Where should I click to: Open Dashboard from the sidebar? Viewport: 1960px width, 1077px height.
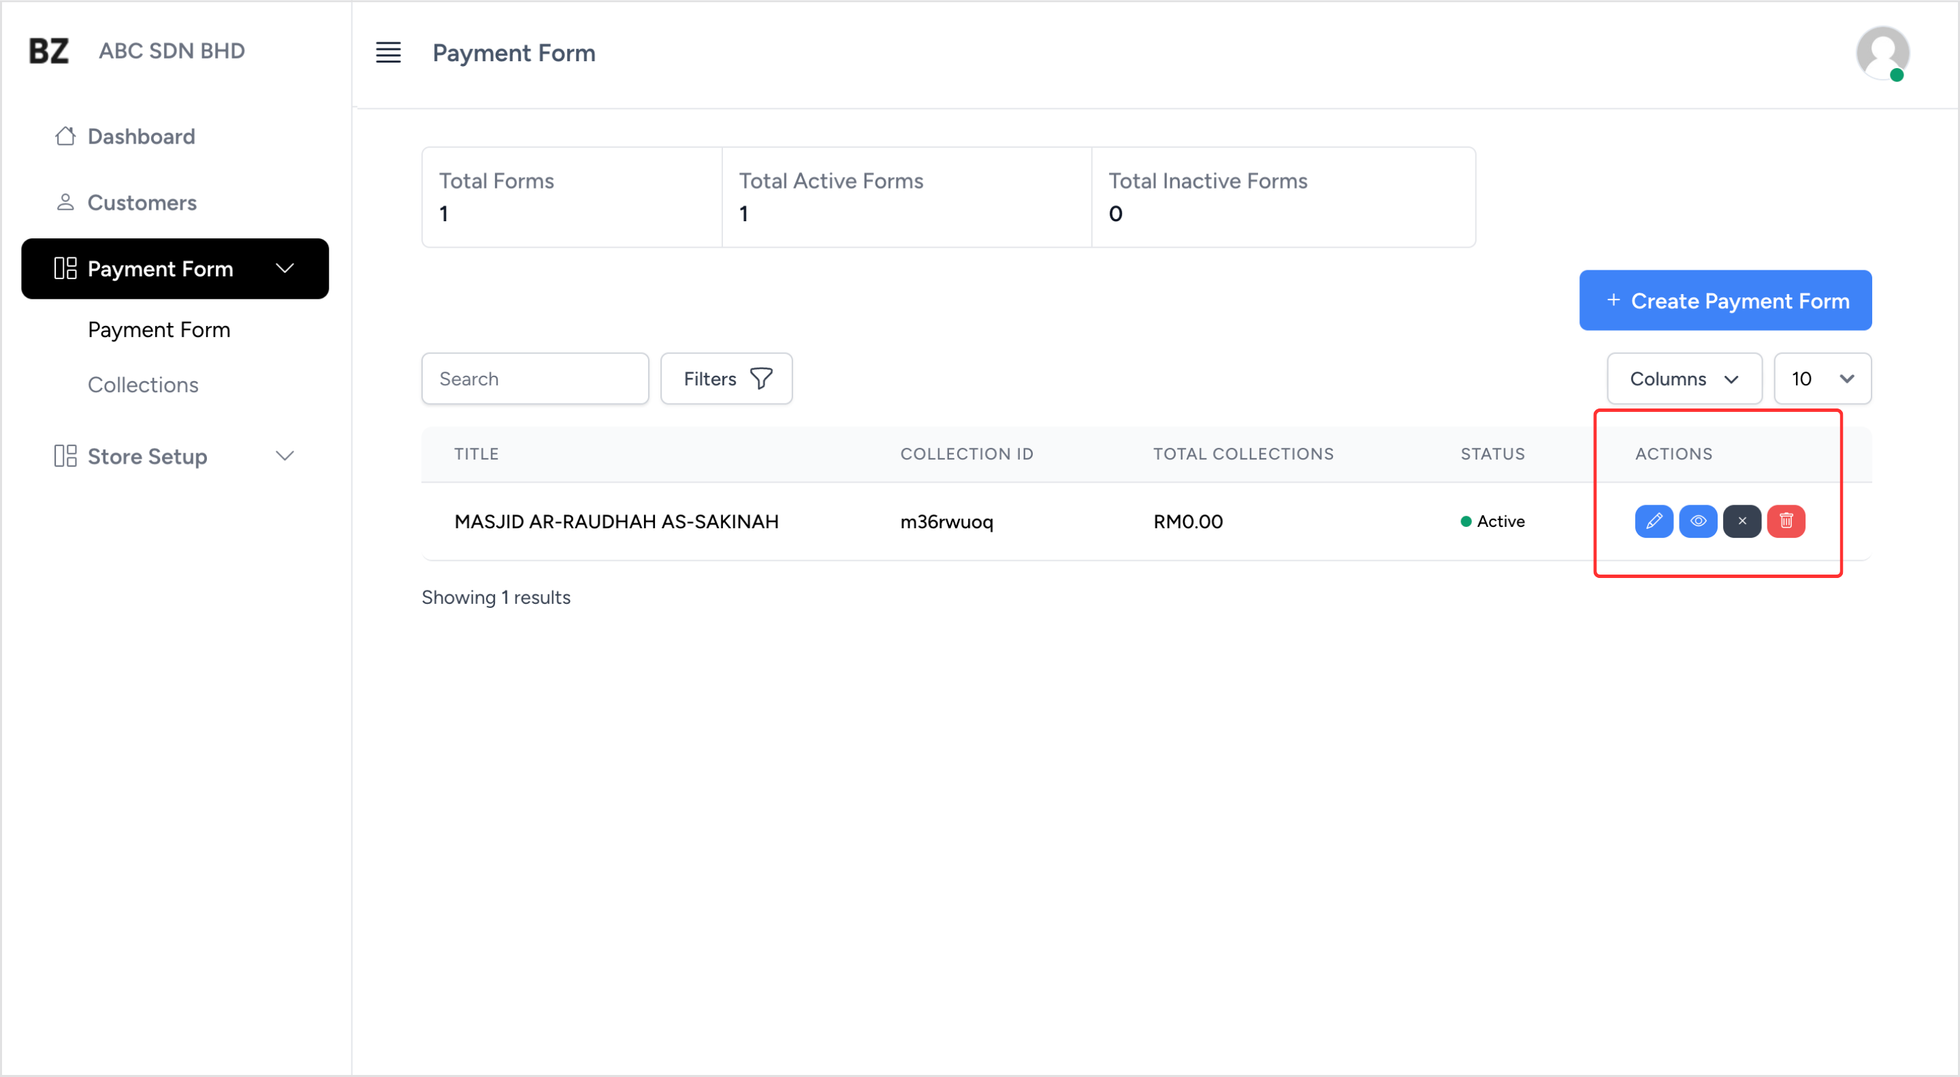point(141,136)
